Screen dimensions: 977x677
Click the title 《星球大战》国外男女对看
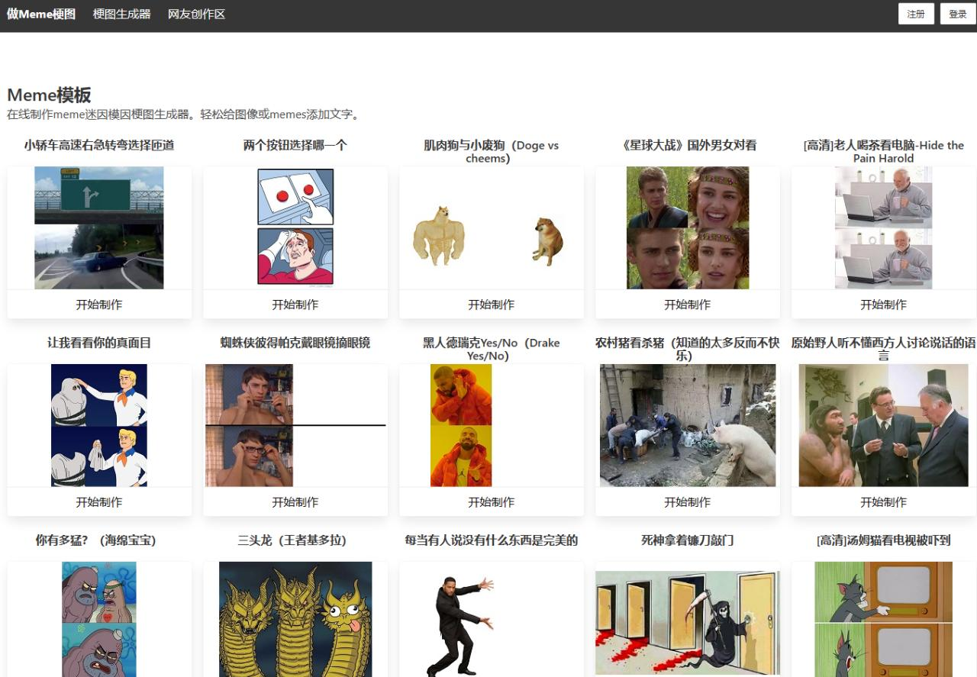688,145
